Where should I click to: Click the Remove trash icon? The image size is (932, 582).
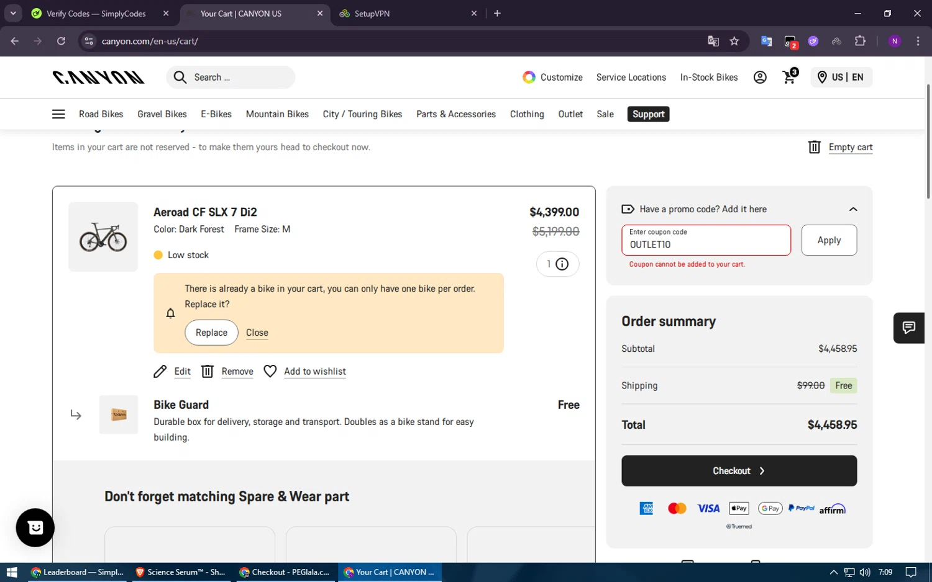[208, 371]
